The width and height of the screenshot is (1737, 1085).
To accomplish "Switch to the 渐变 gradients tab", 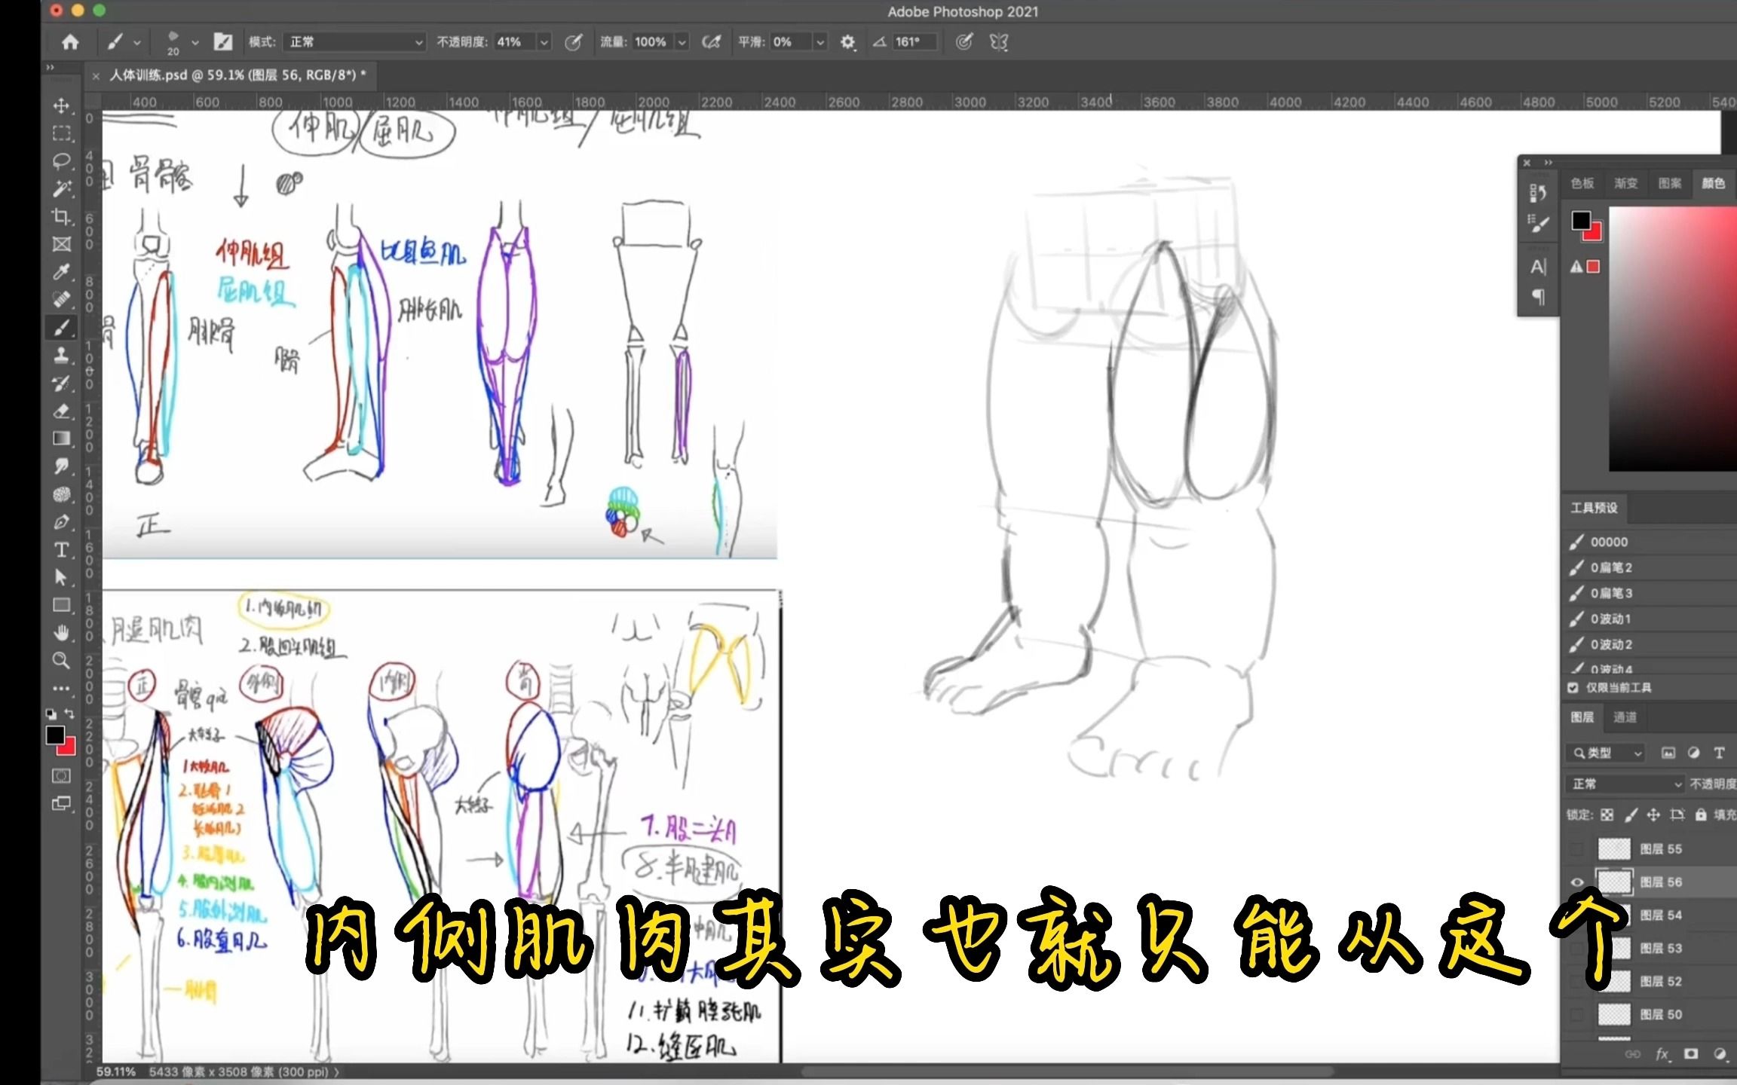I will (x=1625, y=183).
